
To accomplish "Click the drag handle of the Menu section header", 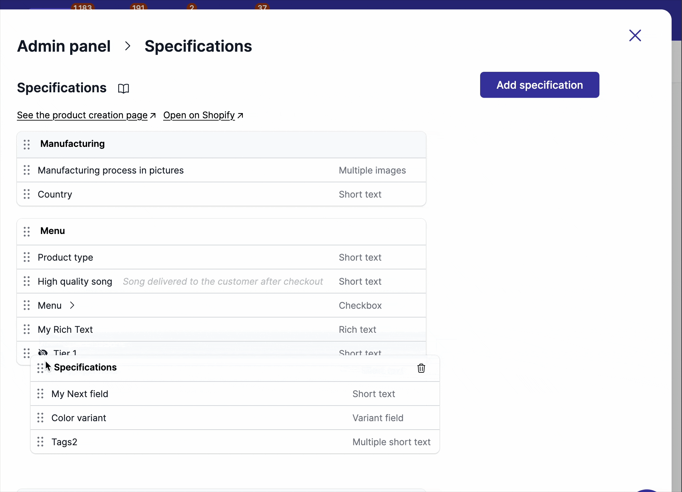I will (x=27, y=231).
